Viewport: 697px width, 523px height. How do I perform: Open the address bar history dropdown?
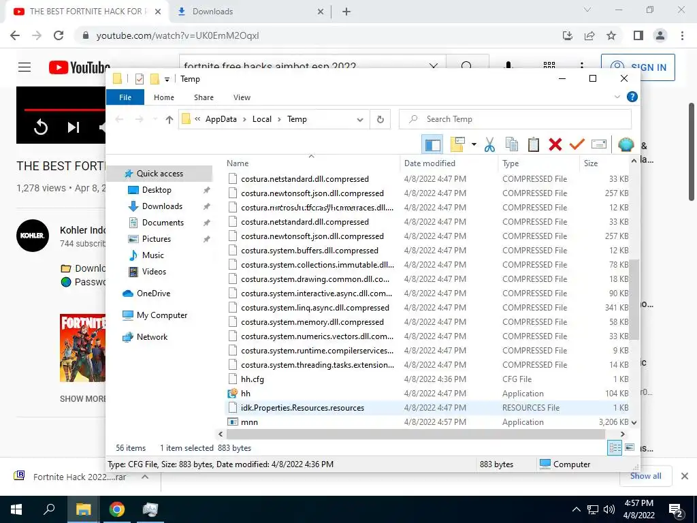360,119
